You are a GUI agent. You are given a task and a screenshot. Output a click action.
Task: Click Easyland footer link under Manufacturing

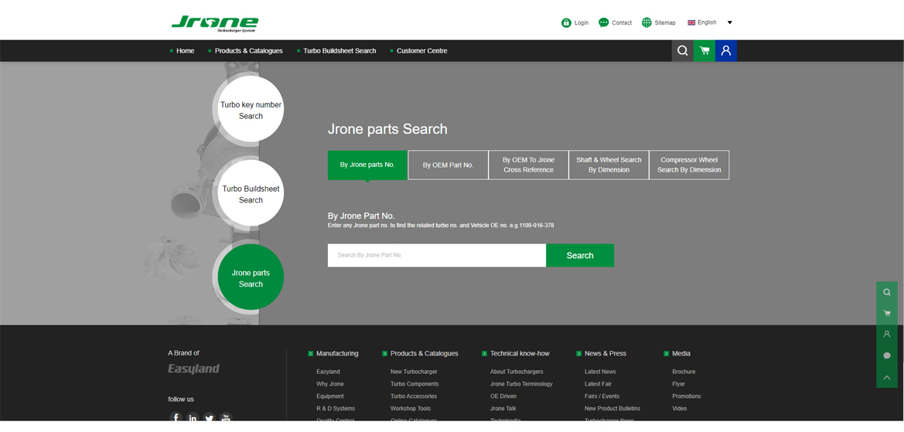(328, 372)
